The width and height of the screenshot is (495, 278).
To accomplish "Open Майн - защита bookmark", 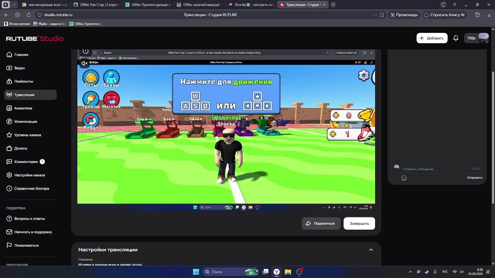I will coord(49,24).
